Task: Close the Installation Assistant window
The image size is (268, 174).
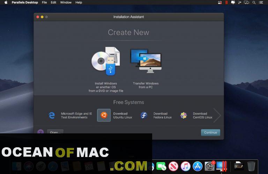Action: tap(38, 17)
